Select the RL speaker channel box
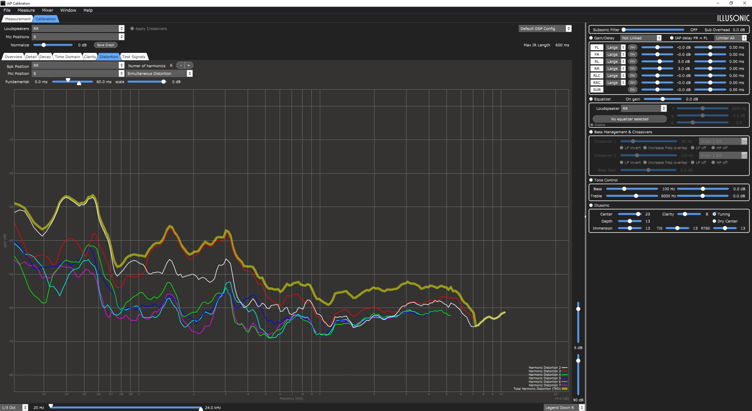Viewport: 752px width, 411px height. [x=597, y=61]
